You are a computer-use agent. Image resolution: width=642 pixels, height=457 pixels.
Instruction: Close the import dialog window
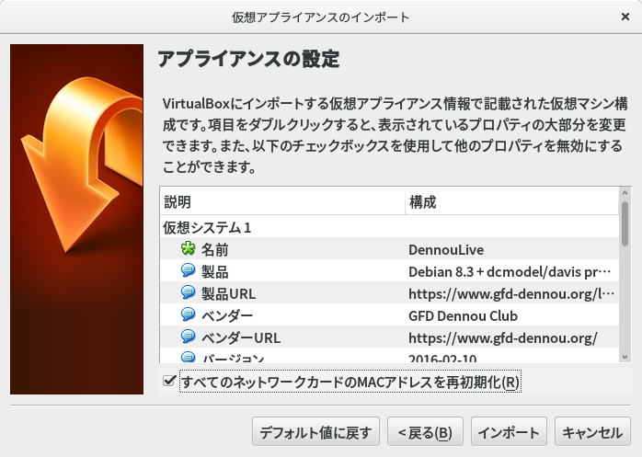[625, 17]
